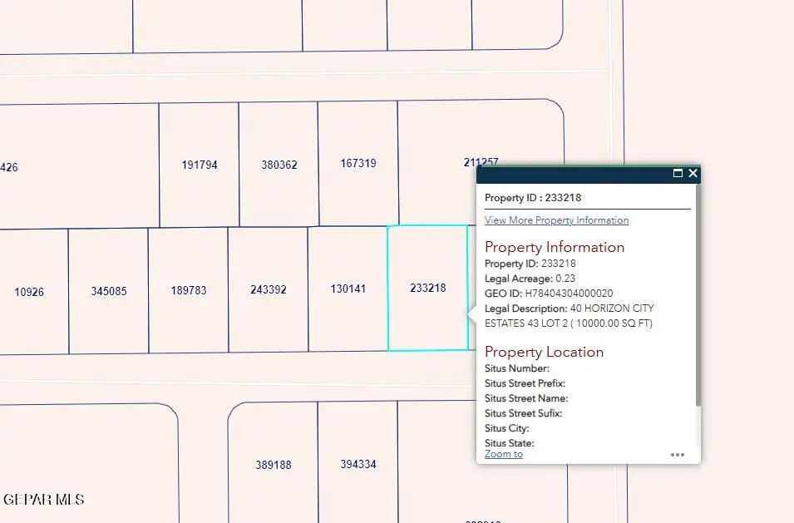The height and width of the screenshot is (523, 794).
Task: Select parcel 380362
Action: point(278,163)
